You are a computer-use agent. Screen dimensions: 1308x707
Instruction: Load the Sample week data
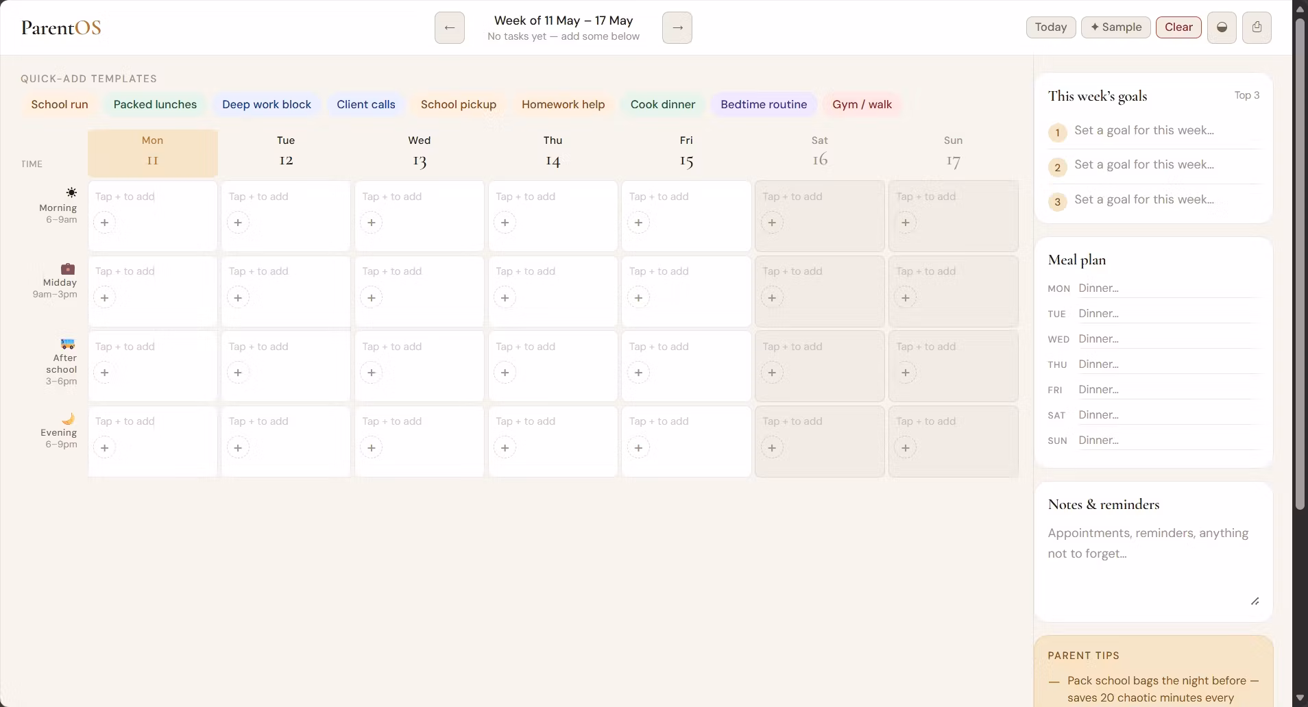click(1115, 27)
